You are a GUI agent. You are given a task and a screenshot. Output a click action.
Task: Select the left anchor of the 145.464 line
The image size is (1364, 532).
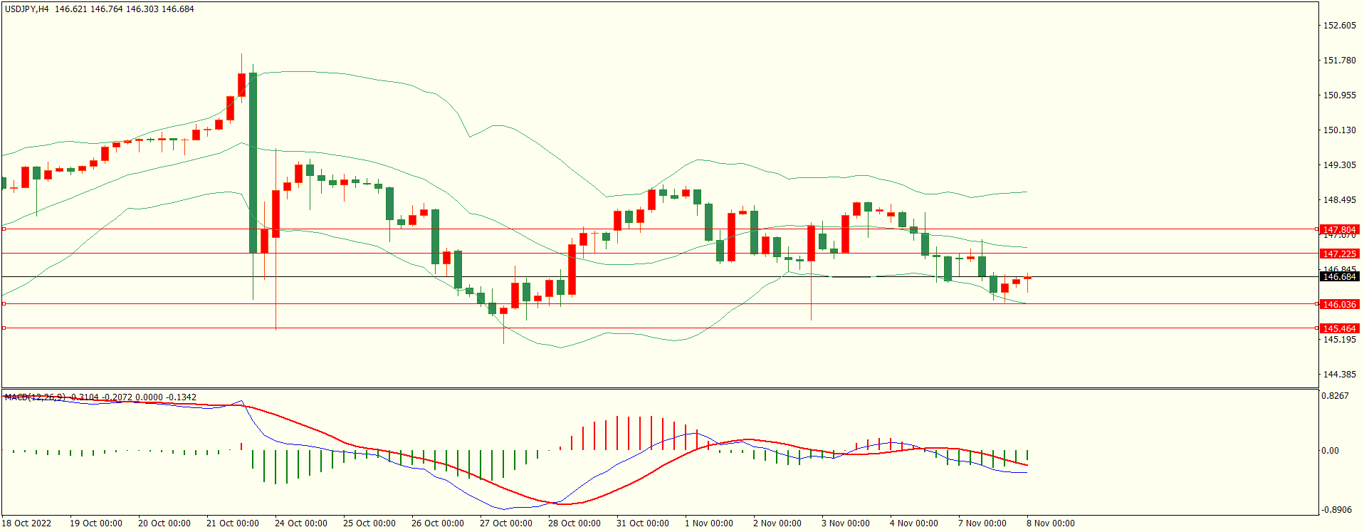[4, 328]
